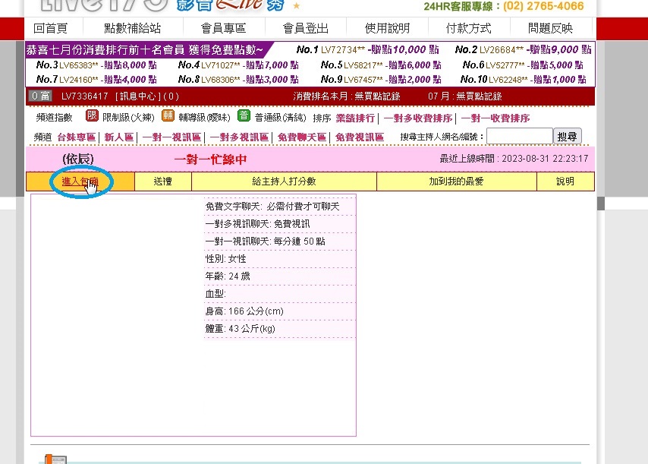
Task: Click 給主持人打分數 button
Action: click(x=284, y=181)
